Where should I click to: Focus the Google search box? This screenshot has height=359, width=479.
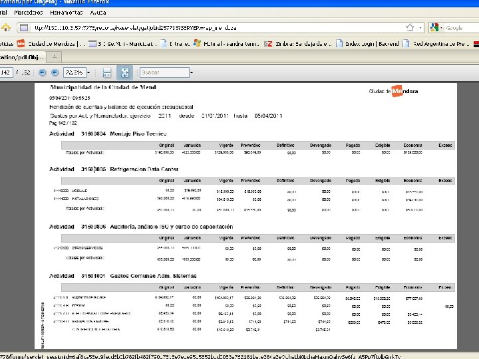[x=461, y=28]
